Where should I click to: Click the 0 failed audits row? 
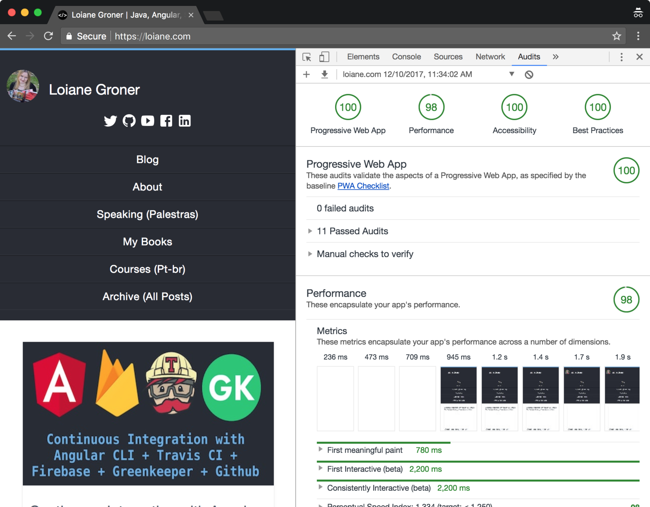click(473, 208)
